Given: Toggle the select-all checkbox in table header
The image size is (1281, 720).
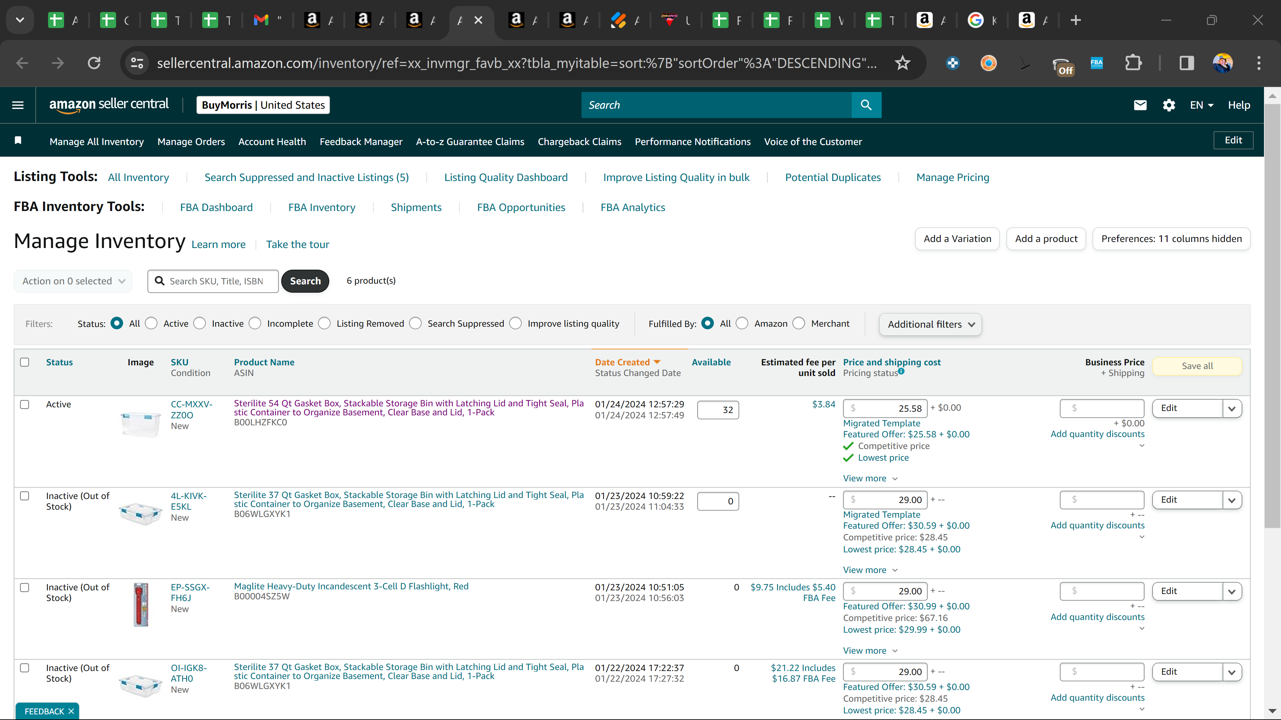Looking at the screenshot, I should [24, 362].
